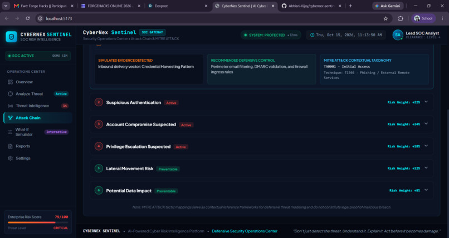Open Analyze Threat in the sidebar
Image resolution: width=449 pixels, height=238 pixels.
coord(37,94)
